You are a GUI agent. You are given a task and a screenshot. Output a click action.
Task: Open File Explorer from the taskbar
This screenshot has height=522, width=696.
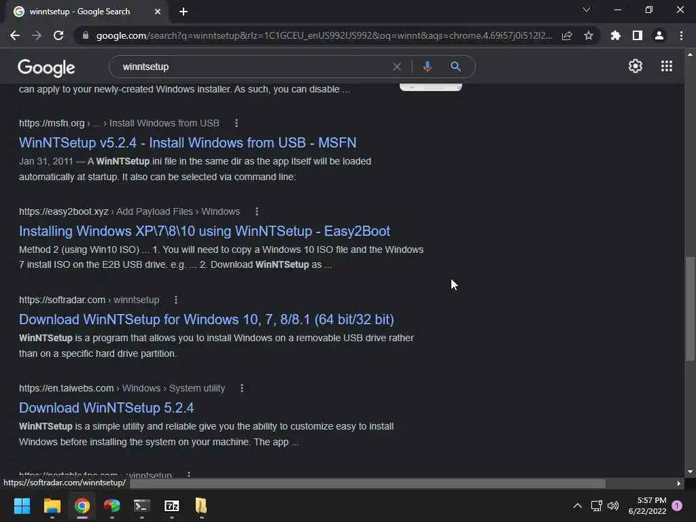52,506
